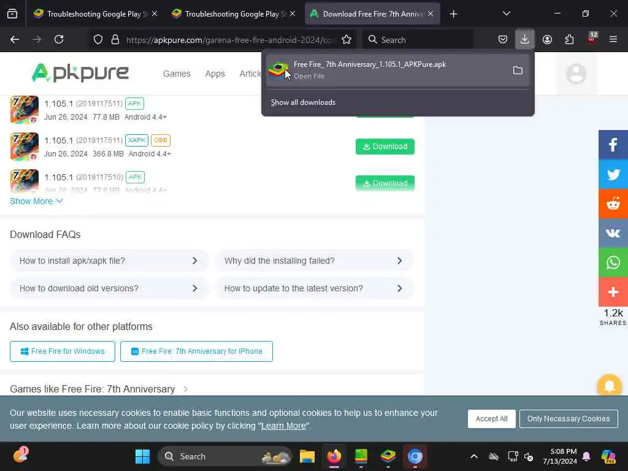628x471 pixels.
Task: Open Firefox account icon
Action: (547, 40)
